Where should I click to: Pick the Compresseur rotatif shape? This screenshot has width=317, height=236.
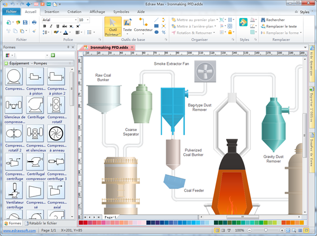tap(57, 105)
